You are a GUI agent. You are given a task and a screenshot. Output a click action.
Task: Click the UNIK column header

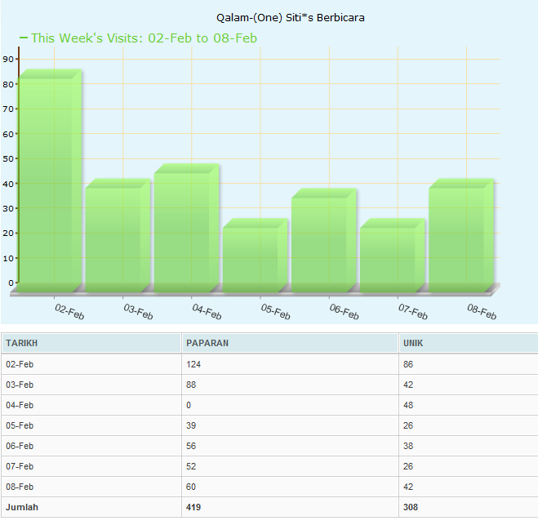(x=469, y=343)
